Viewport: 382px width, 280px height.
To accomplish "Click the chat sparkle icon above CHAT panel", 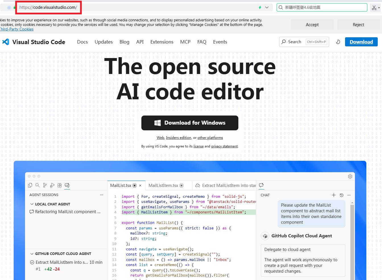I will tap(261, 185).
